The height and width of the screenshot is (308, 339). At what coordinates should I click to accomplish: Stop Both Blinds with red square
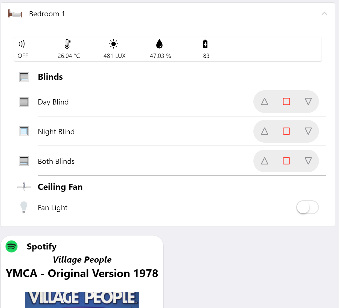[286, 161]
